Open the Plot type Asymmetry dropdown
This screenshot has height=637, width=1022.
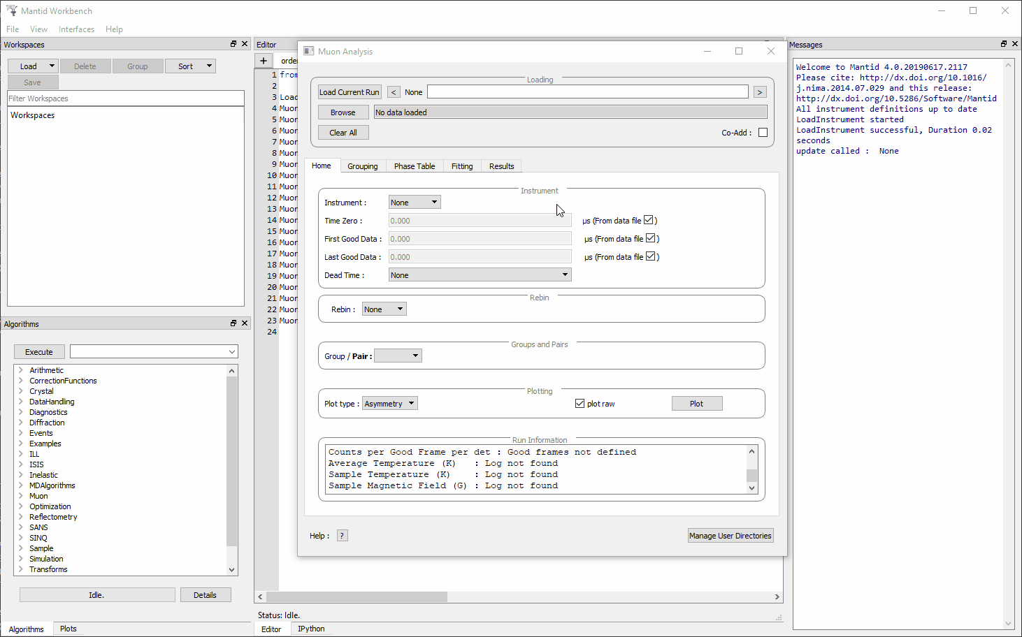tap(389, 403)
